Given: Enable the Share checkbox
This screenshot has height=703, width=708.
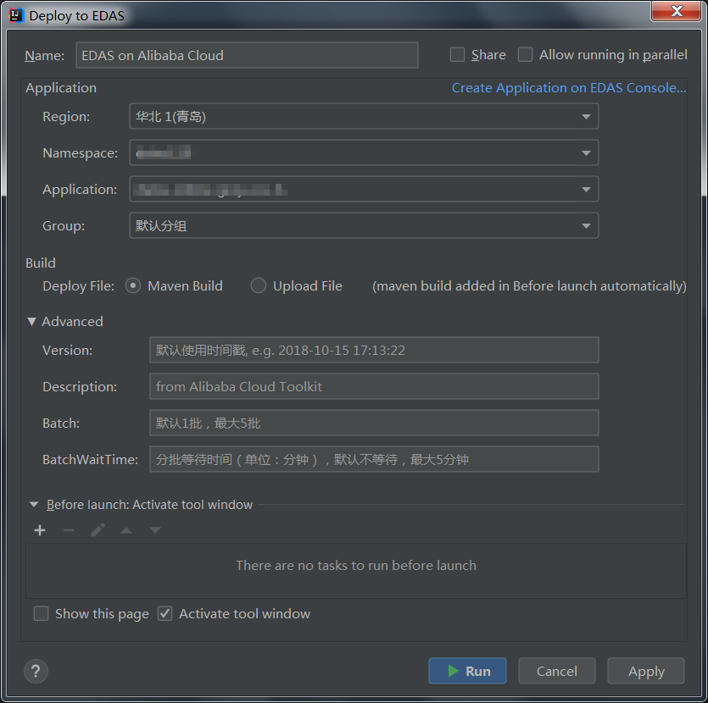Looking at the screenshot, I should [x=457, y=54].
